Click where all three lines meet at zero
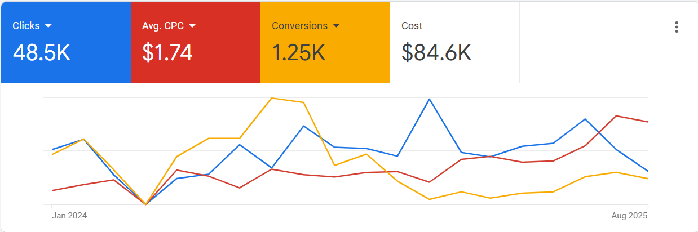698x232 pixels. click(146, 204)
